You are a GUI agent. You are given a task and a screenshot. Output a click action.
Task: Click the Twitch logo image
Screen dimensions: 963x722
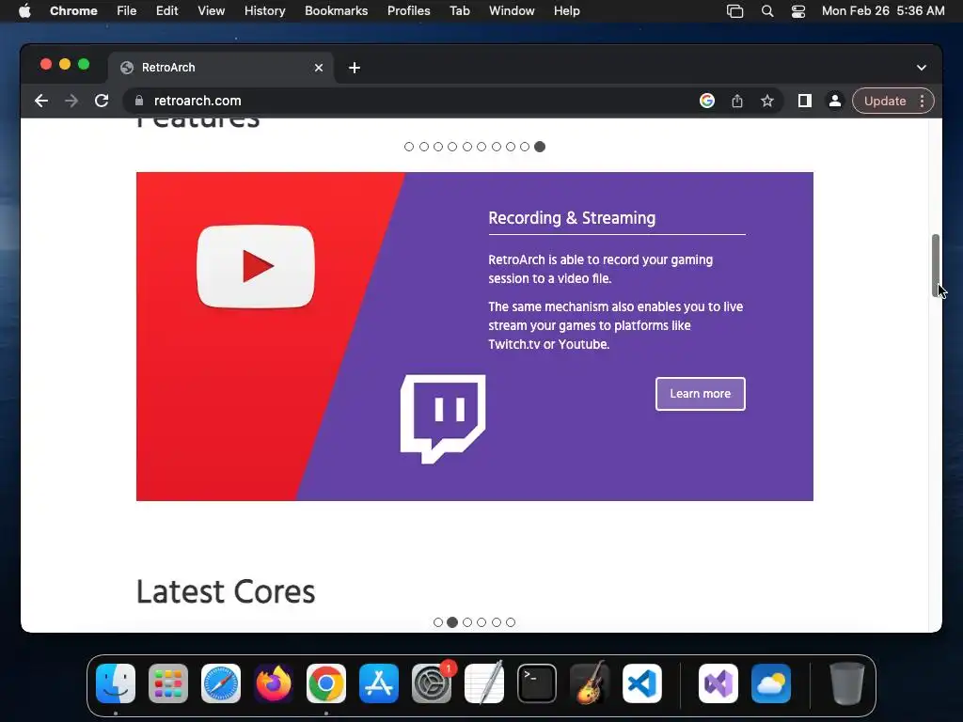(x=443, y=419)
